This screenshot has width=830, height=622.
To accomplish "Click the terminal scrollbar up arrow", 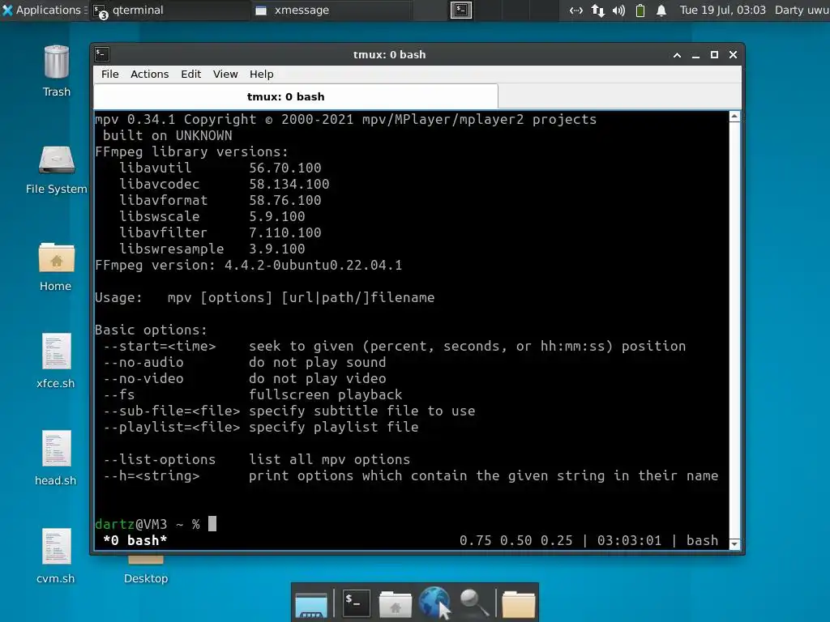I will 734,117.
